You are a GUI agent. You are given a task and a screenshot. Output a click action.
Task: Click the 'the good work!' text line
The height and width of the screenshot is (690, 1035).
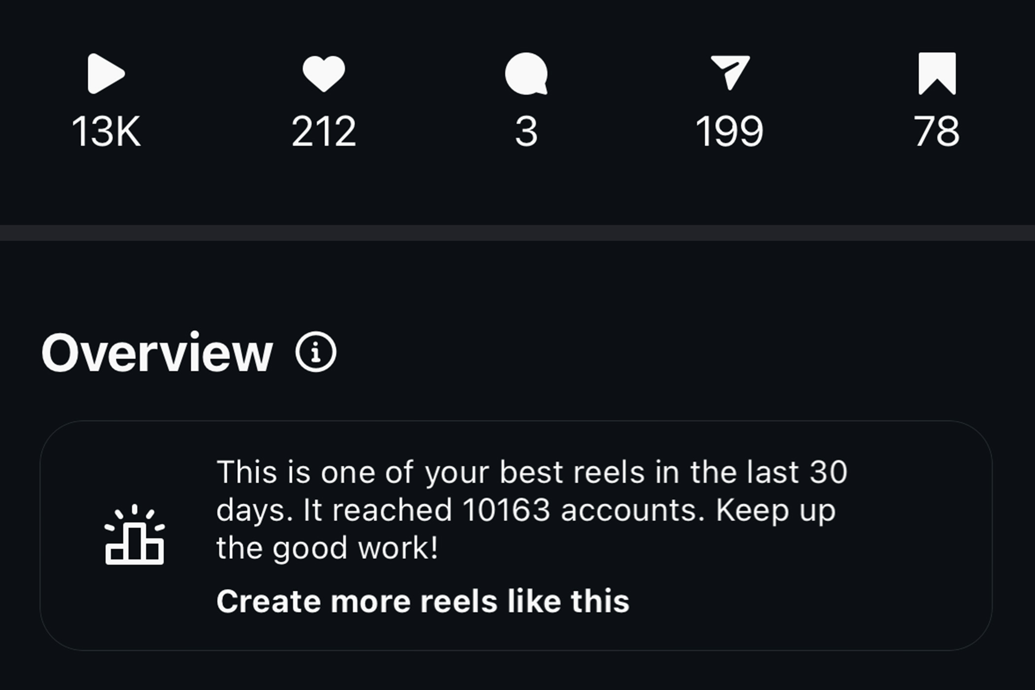coord(327,548)
